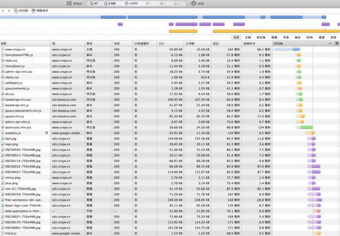Filter requests by 样式表 stylesheets
The width and height of the screenshot is (340, 236).
coord(261,37)
